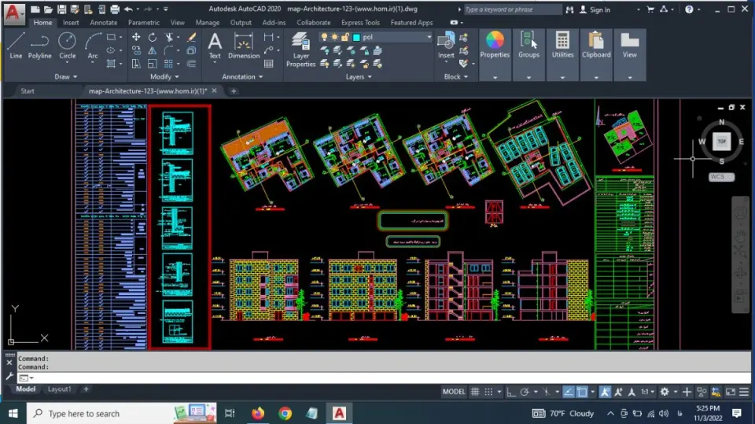The height and width of the screenshot is (424, 755).
Task: Select the Scale tool
Action: (x=152, y=64)
